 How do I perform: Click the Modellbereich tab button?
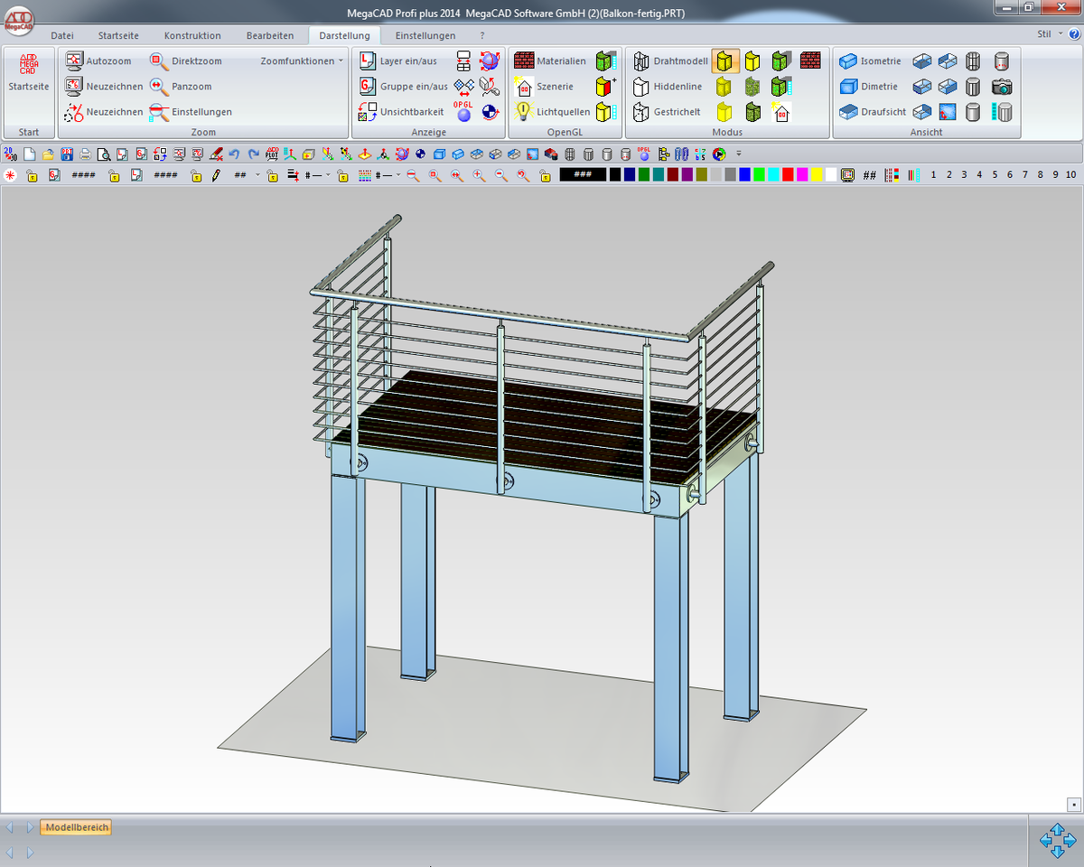click(77, 827)
